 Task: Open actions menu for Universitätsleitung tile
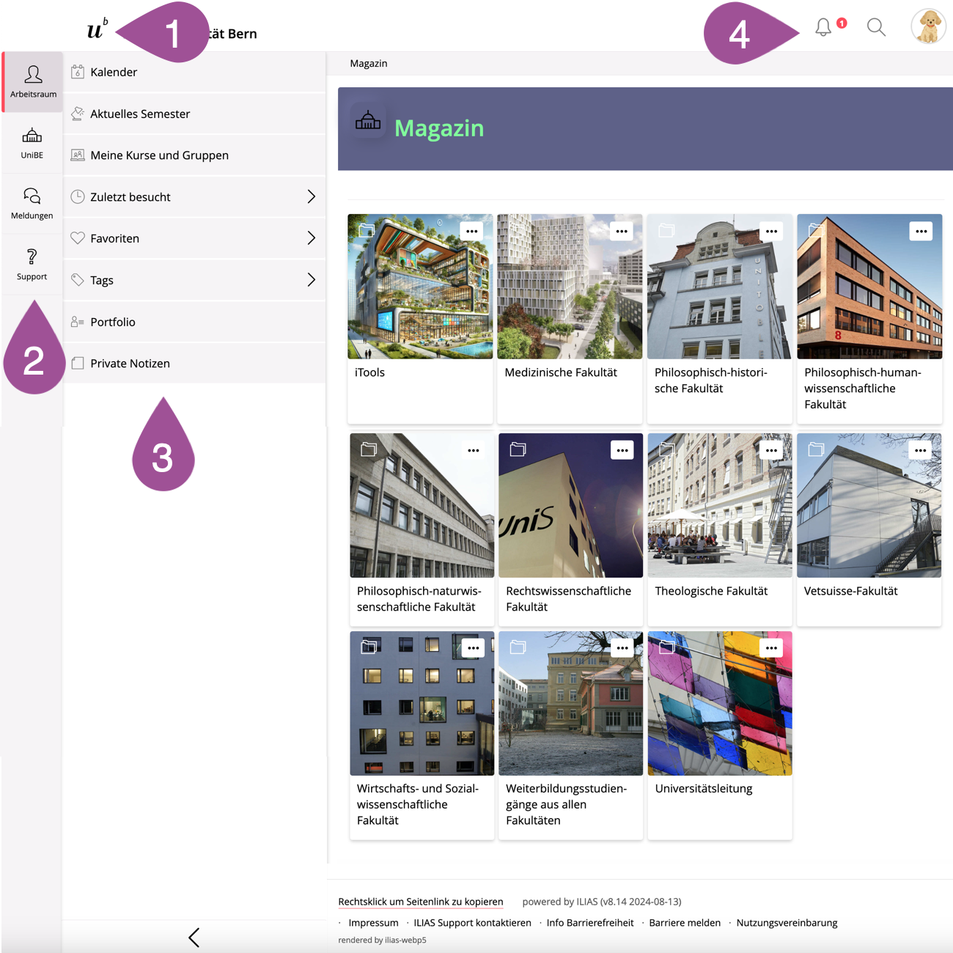[x=771, y=648]
